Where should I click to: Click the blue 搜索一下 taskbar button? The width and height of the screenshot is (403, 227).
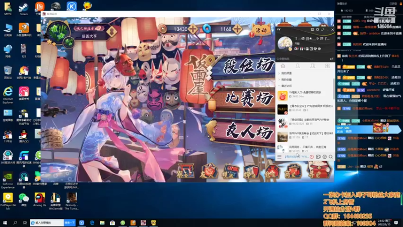point(70,222)
